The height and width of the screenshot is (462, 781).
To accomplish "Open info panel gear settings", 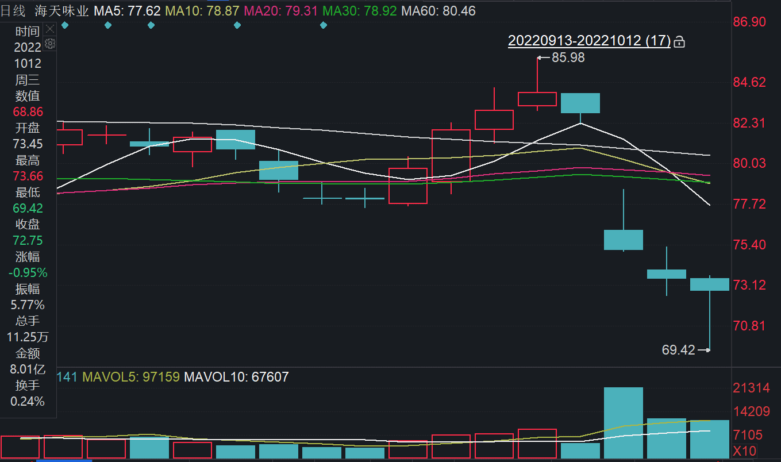I will coord(50,43).
